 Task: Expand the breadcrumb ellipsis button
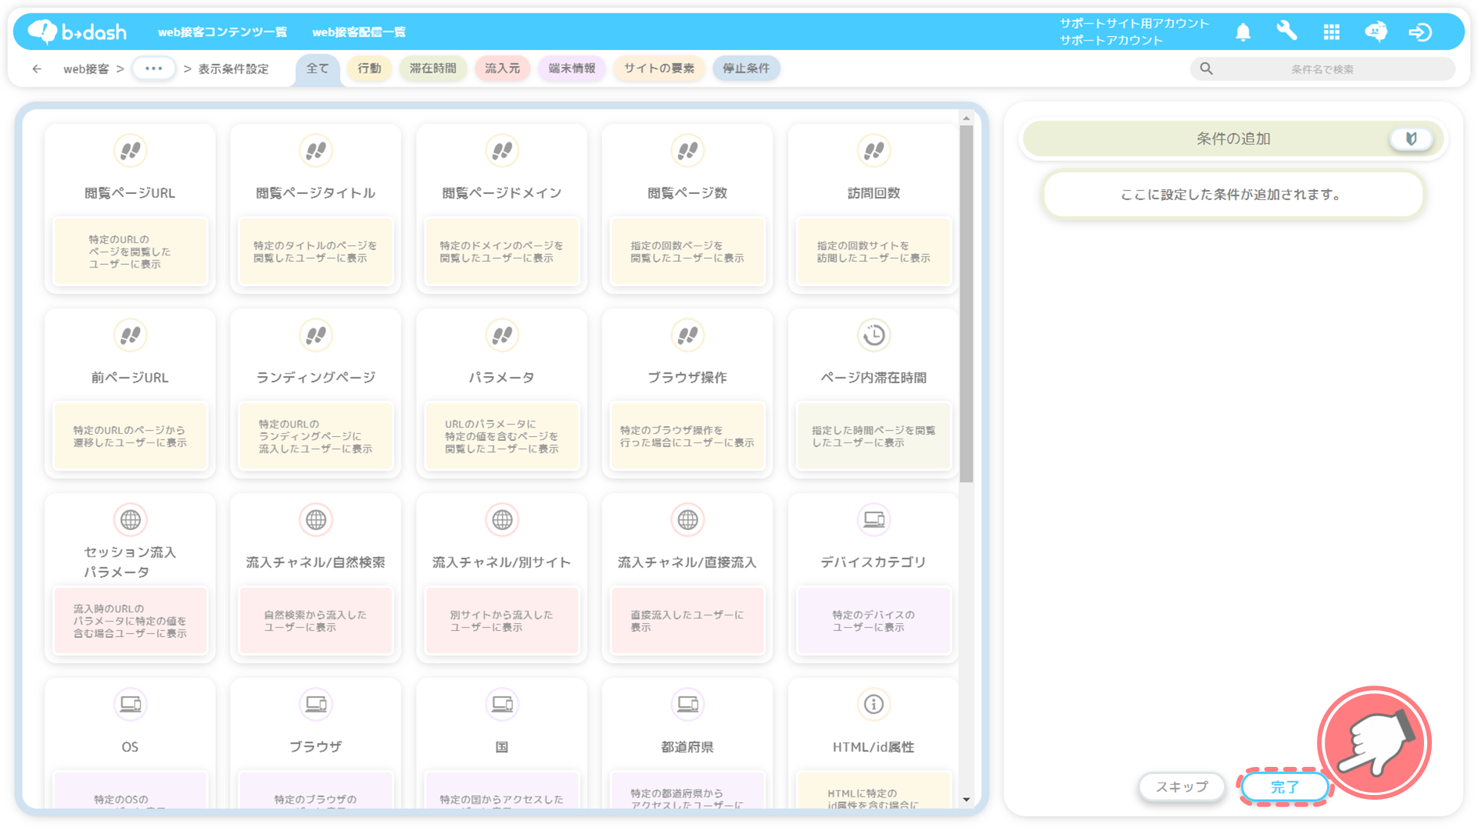click(153, 69)
